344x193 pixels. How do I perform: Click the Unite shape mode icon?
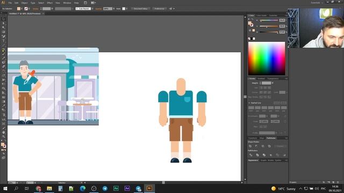[250, 146]
